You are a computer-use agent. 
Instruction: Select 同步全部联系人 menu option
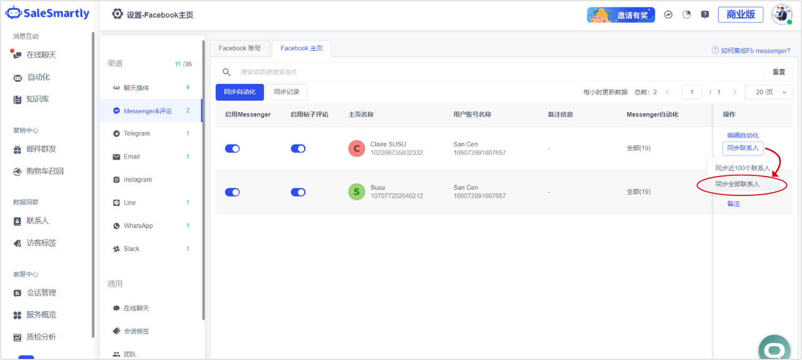(737, 184)
